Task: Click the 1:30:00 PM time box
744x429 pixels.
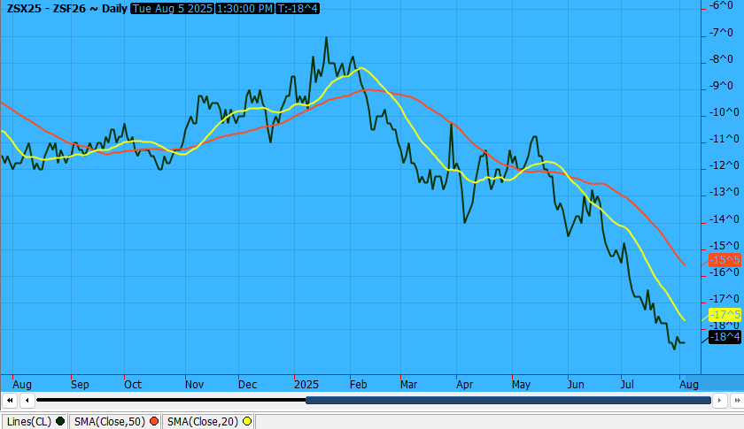Action: (x=244, y=9)
